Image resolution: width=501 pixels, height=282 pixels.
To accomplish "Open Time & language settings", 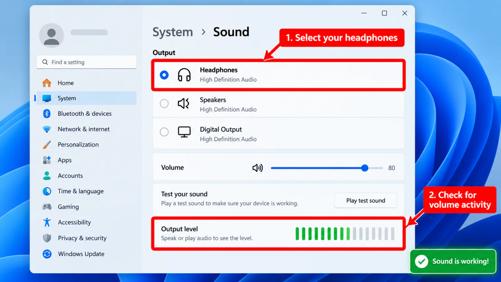I will point(86,191).
